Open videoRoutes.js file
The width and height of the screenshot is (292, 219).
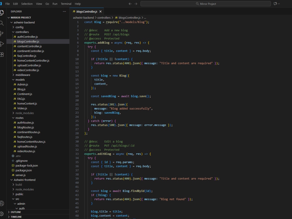click(38, 151)
